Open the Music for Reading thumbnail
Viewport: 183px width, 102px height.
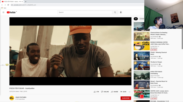click(142, 36)
